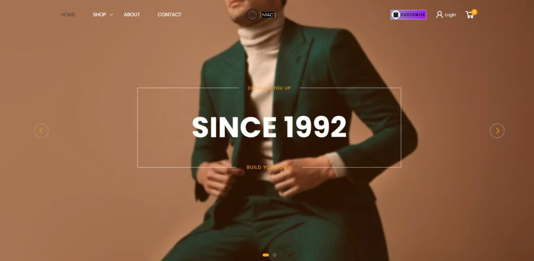This screenshot has height=261, width=534.
Task: Click the suit icon inside Customize button
Action: (395, 15)
